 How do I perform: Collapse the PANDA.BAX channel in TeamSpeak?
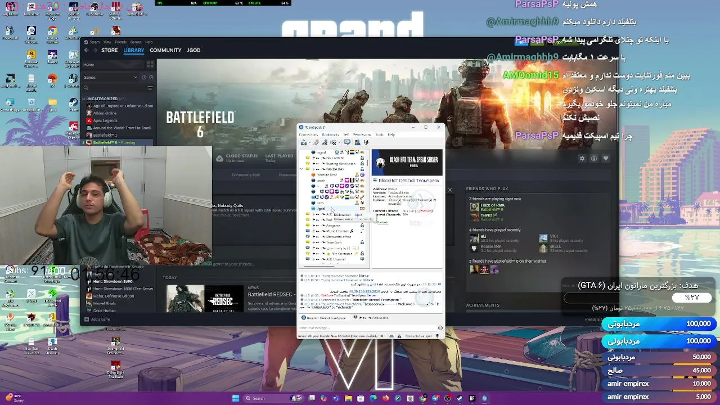coord(301,169)
